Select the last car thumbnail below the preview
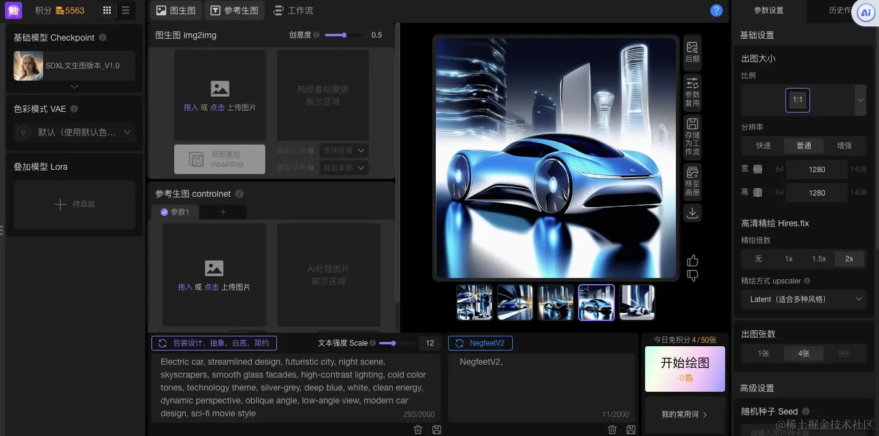 [x=636, y=302]
